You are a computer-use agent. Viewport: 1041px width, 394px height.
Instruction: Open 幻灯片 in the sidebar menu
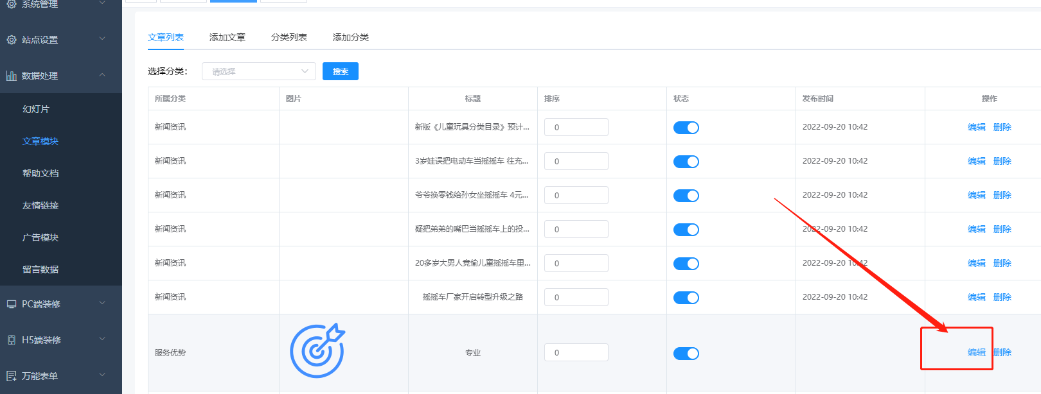click(x=36, y=109)
